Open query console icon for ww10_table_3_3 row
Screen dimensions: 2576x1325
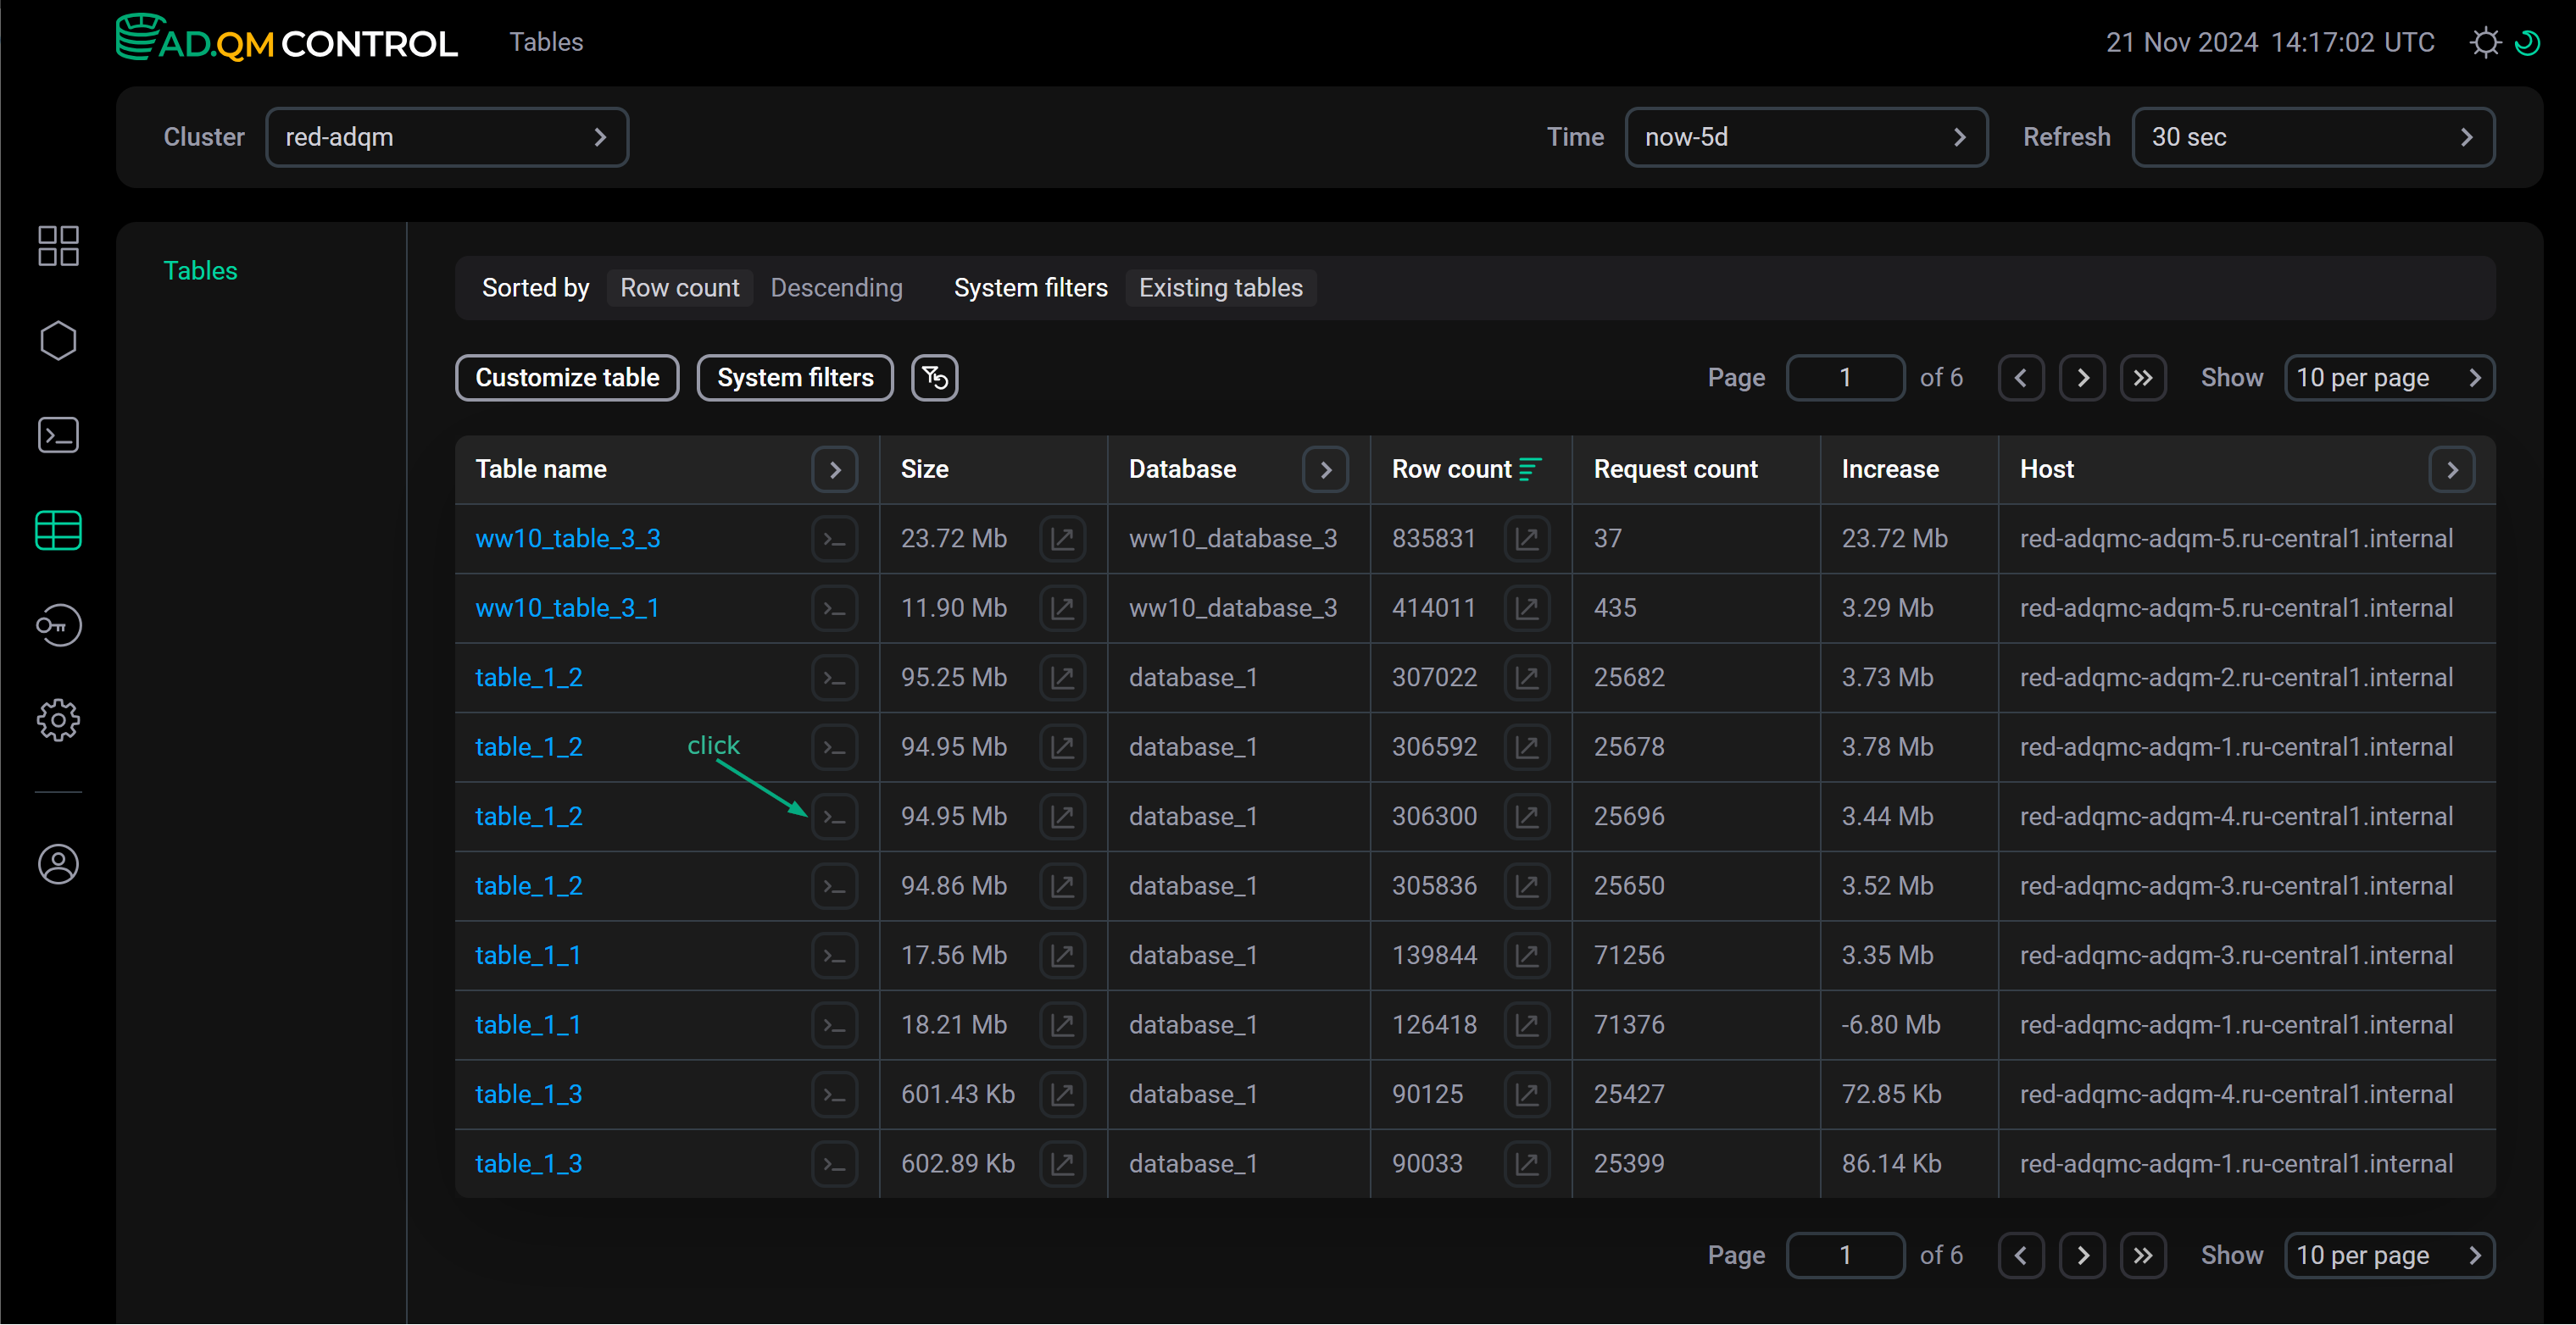tap(835, 538)
